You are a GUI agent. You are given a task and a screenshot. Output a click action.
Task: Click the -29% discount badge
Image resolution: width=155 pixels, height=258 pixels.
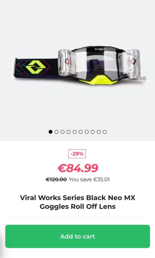click(x=77, y=154)
